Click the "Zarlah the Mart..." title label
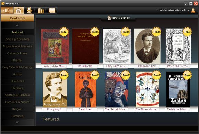This screenshot has height=134, width=199. point(177,109)
